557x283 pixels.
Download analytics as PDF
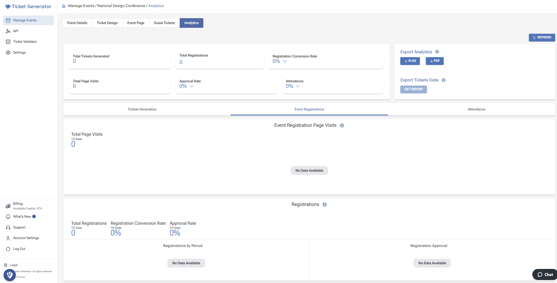(x=435, y=61)
